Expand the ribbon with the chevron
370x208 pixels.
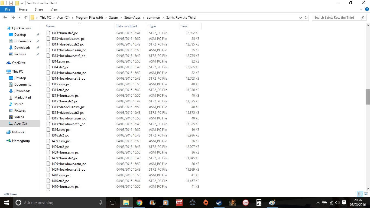361,9
